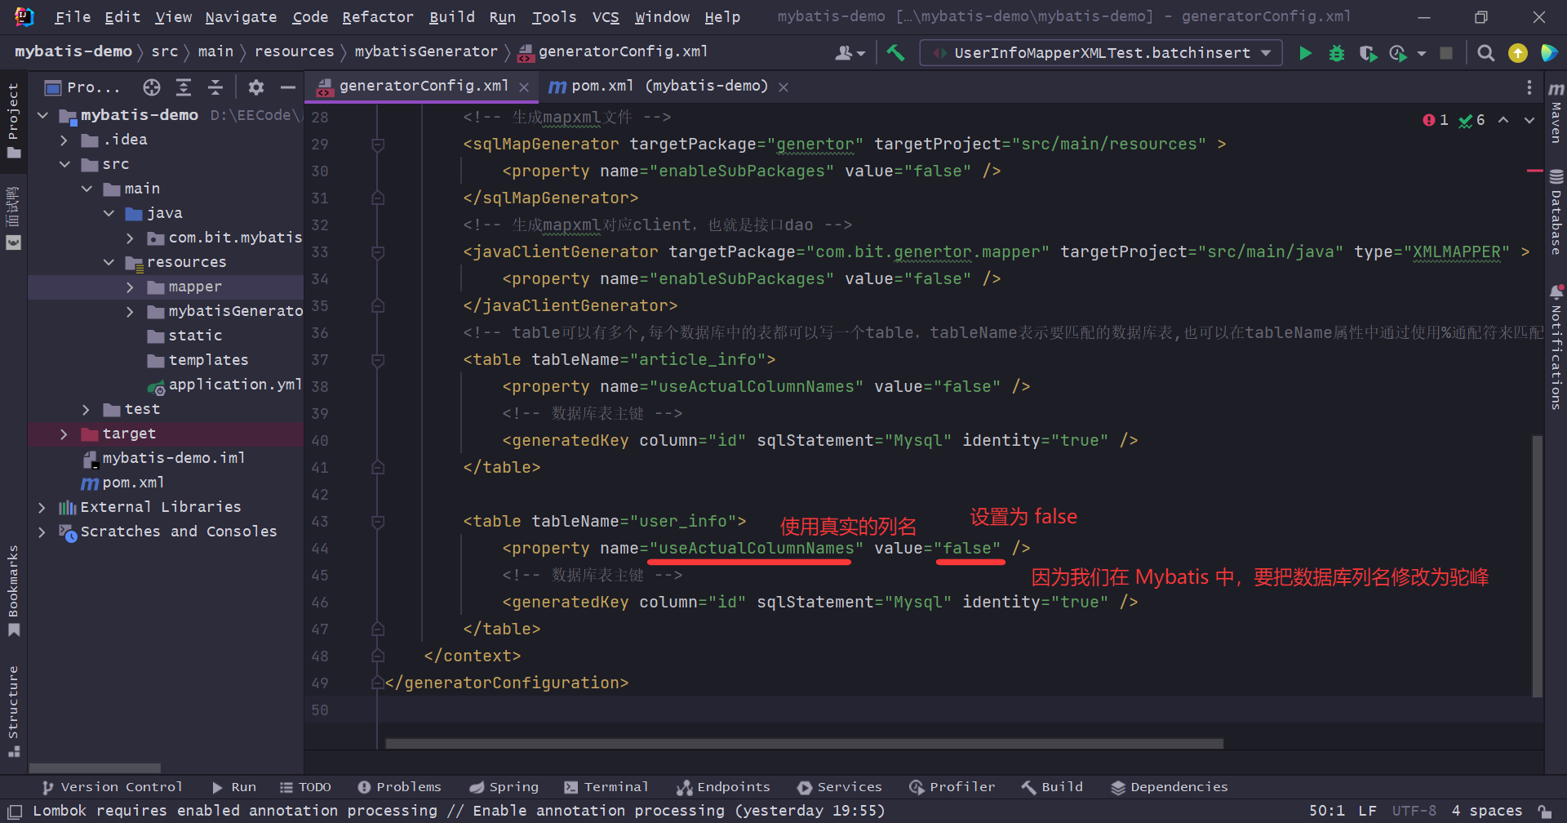Toggle the Project tool window stripe button

(x=13, y=121)
